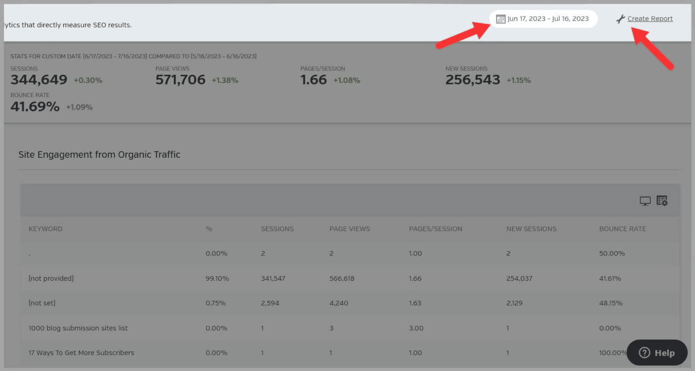Click the Create Report link
Screen dimensions: 695x371
coord(650,19)
